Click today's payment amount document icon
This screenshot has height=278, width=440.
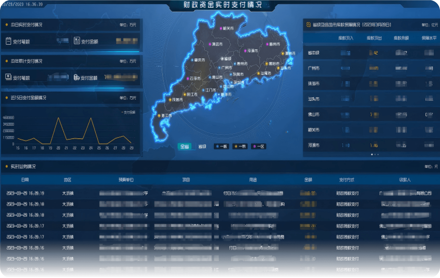77,41
